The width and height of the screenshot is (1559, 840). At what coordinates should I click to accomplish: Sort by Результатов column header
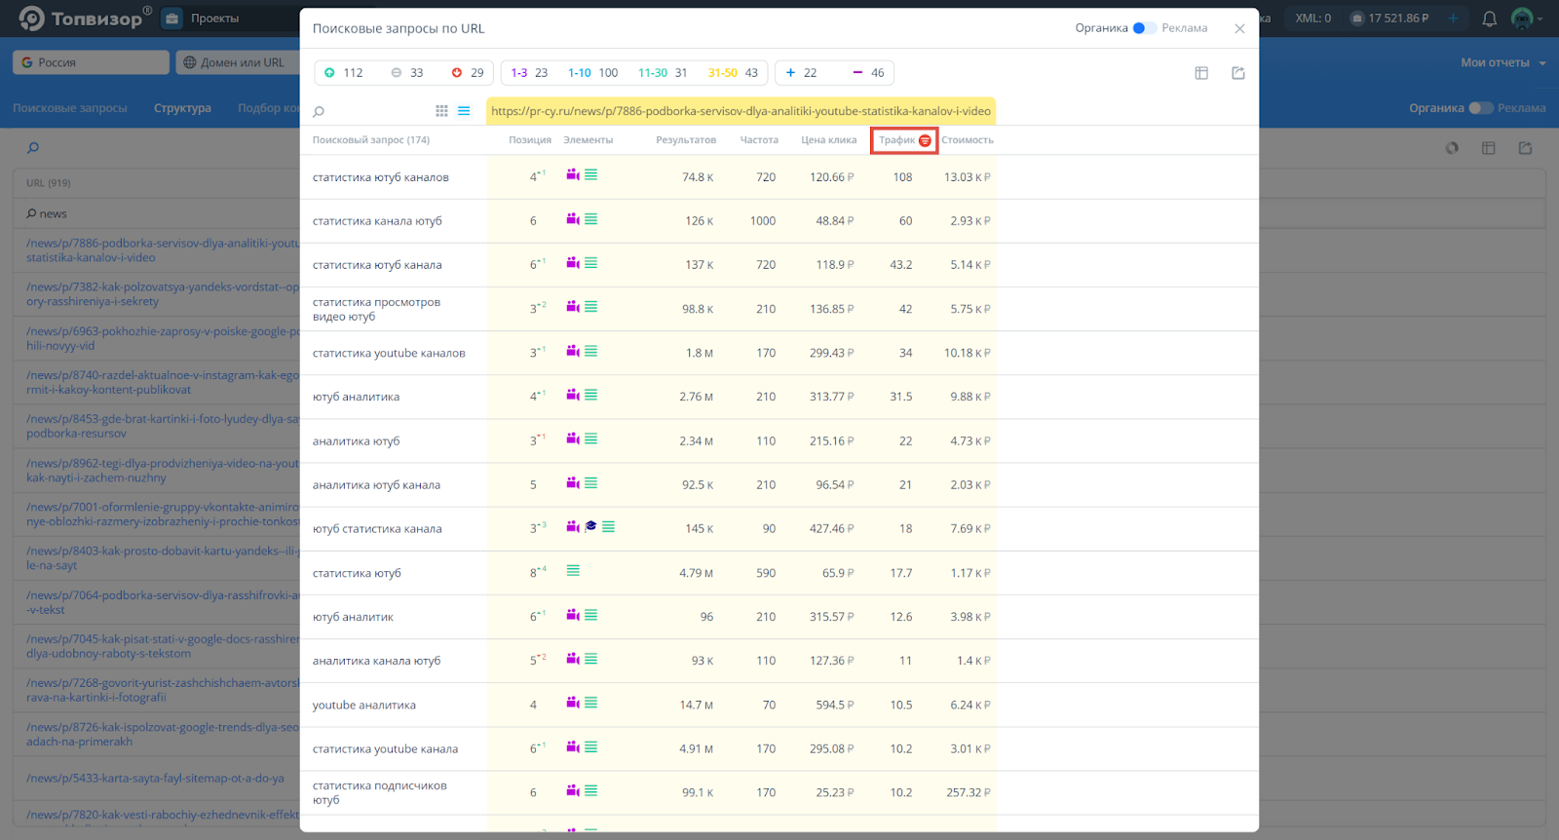(x=686, y=140)
